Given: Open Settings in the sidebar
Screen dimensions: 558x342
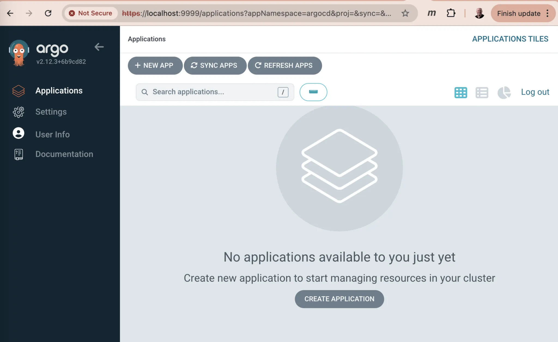Looking at the screenshot, I should click(x=51, y=112).
